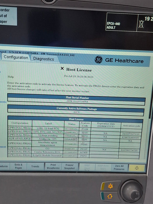Click the battery status icon at top right
Screen dimensions: 153x204
point(141,24)
